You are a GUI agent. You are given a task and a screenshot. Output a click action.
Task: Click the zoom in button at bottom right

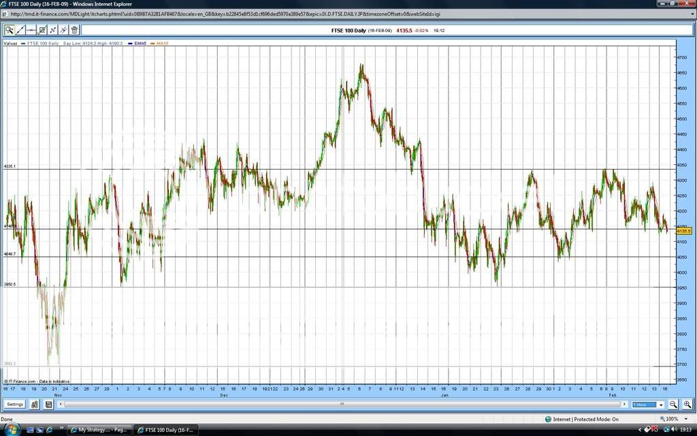(x=687, y=404)
